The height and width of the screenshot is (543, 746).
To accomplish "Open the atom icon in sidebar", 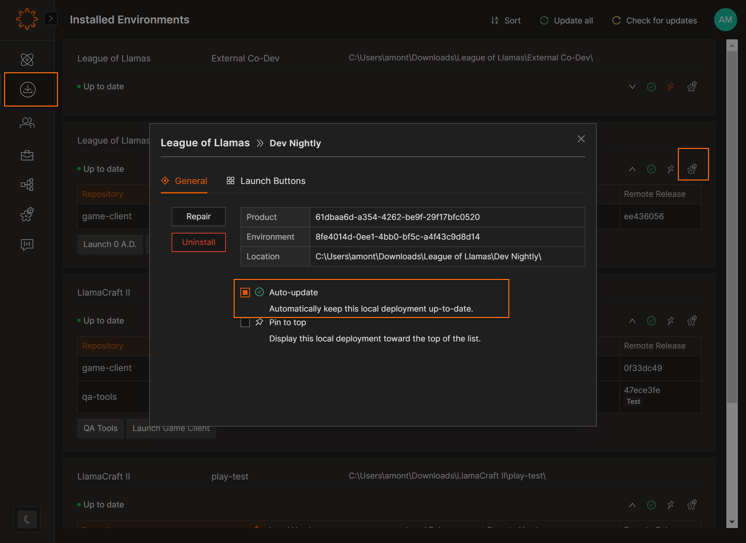I will click(x=27, y=60).
